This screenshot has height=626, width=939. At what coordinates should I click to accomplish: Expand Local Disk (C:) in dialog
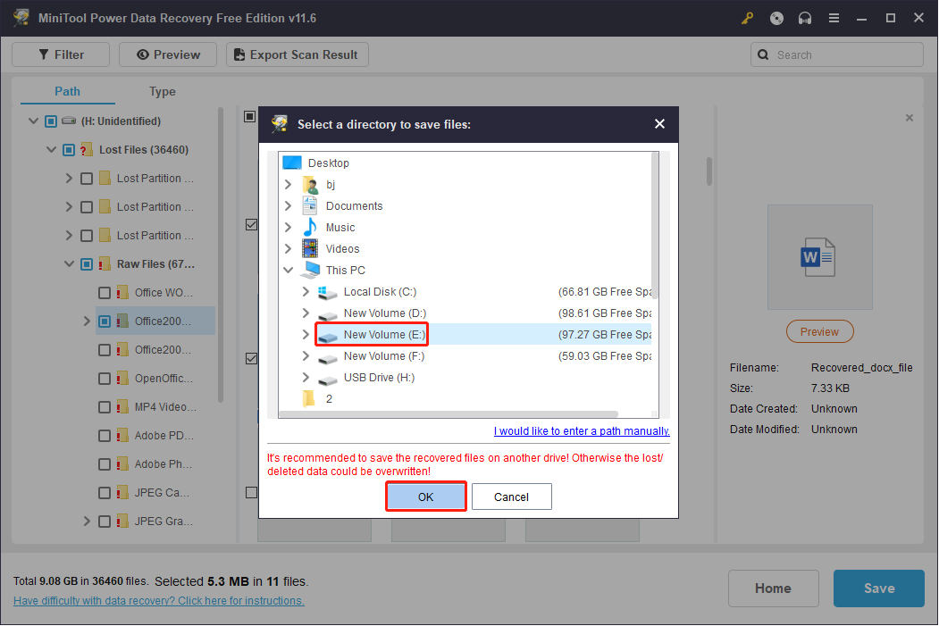pyautogui.click(x=306, y=291)
